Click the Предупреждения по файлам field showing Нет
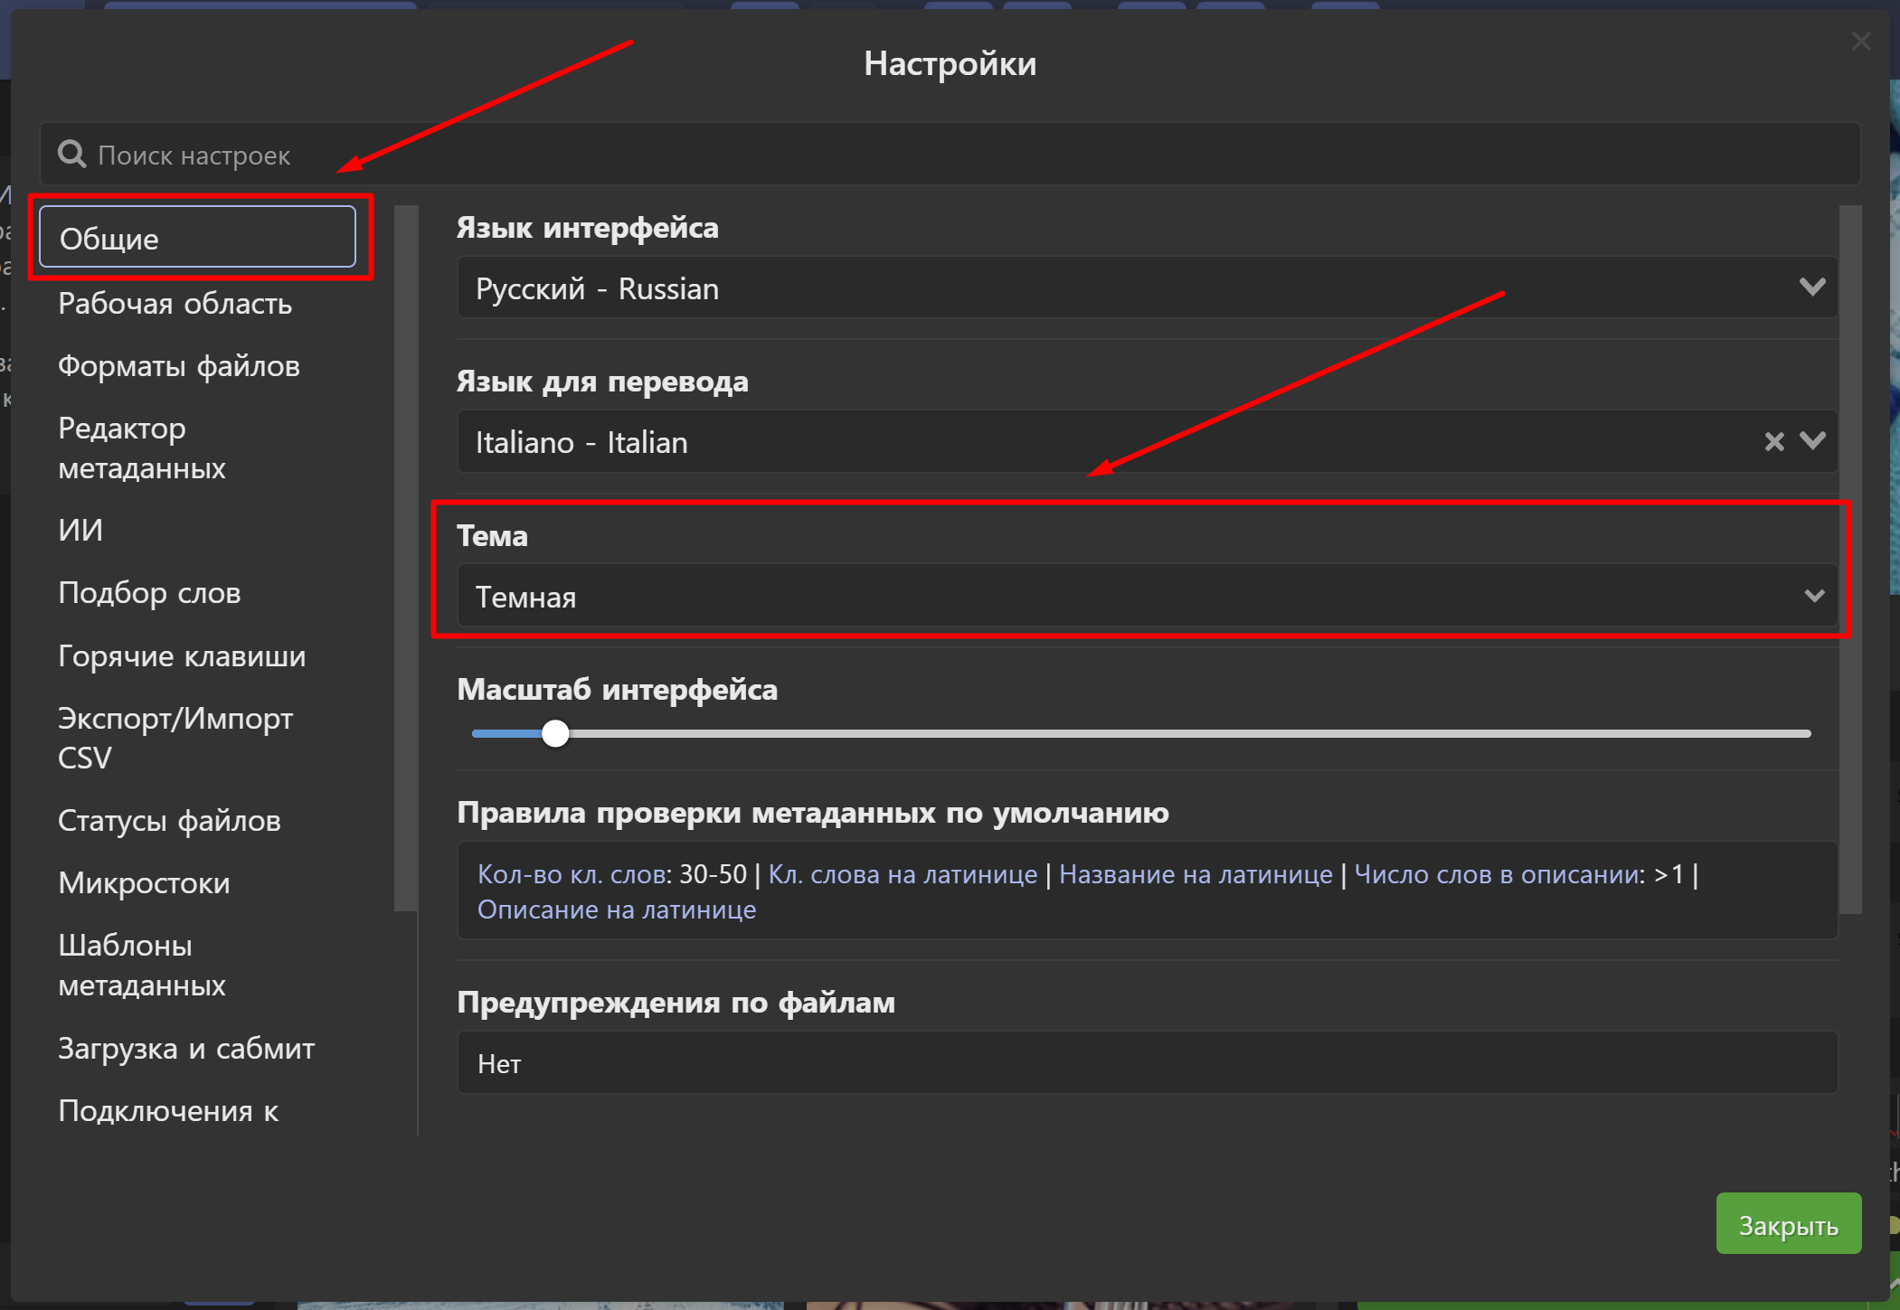The width and height of the screenshot is (1900, 1310). 1146,1063
